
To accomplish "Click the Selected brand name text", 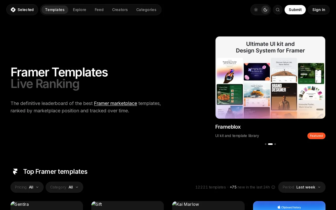I will (x=25, y=10).
